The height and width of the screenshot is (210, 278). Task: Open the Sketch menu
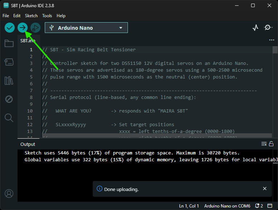tap(31, 16)
